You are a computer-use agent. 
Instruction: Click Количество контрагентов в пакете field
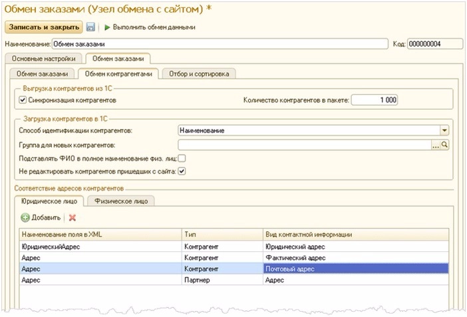[x=375, y=100]
